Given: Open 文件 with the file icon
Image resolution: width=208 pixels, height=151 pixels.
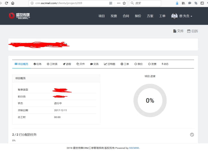Looking at the screenshot, I should click(x=178, y=31).
